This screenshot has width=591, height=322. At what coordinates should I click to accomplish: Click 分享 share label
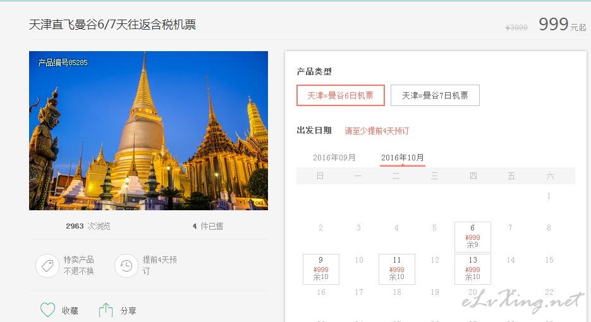click(128, 311)
